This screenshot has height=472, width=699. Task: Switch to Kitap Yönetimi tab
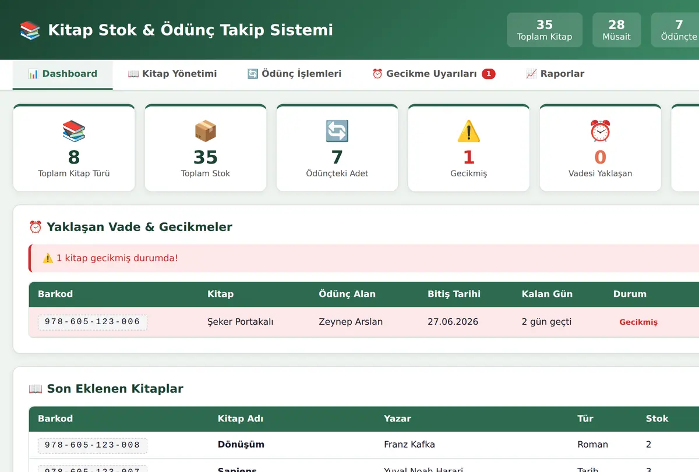point(172,74)
